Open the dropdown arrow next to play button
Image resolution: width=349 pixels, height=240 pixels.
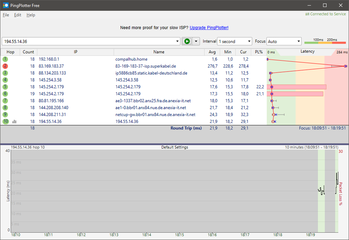click(x=196, y=41)
